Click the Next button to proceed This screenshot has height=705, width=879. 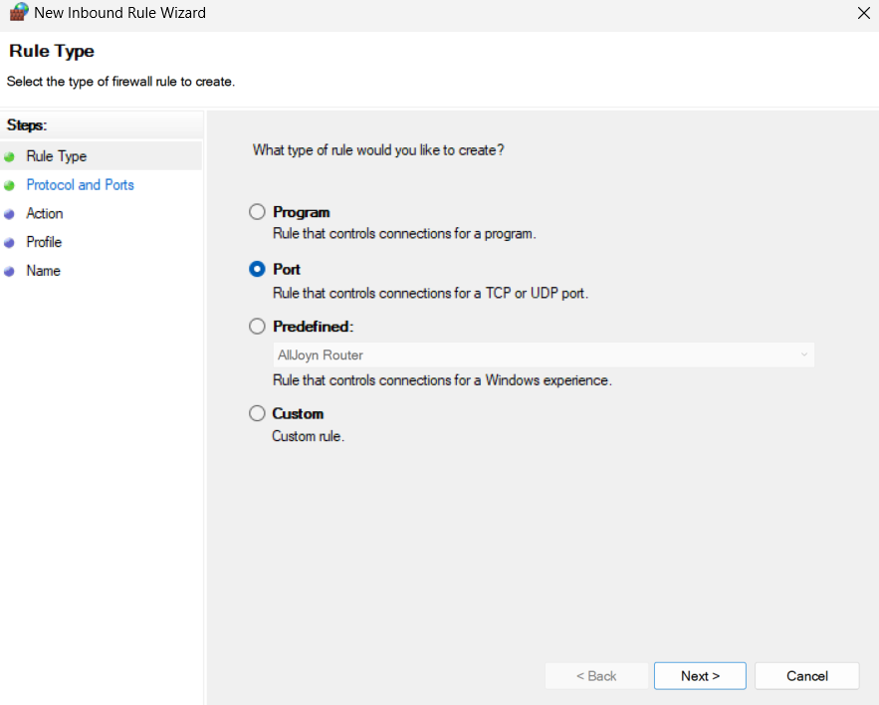click(x=700, y=675)
